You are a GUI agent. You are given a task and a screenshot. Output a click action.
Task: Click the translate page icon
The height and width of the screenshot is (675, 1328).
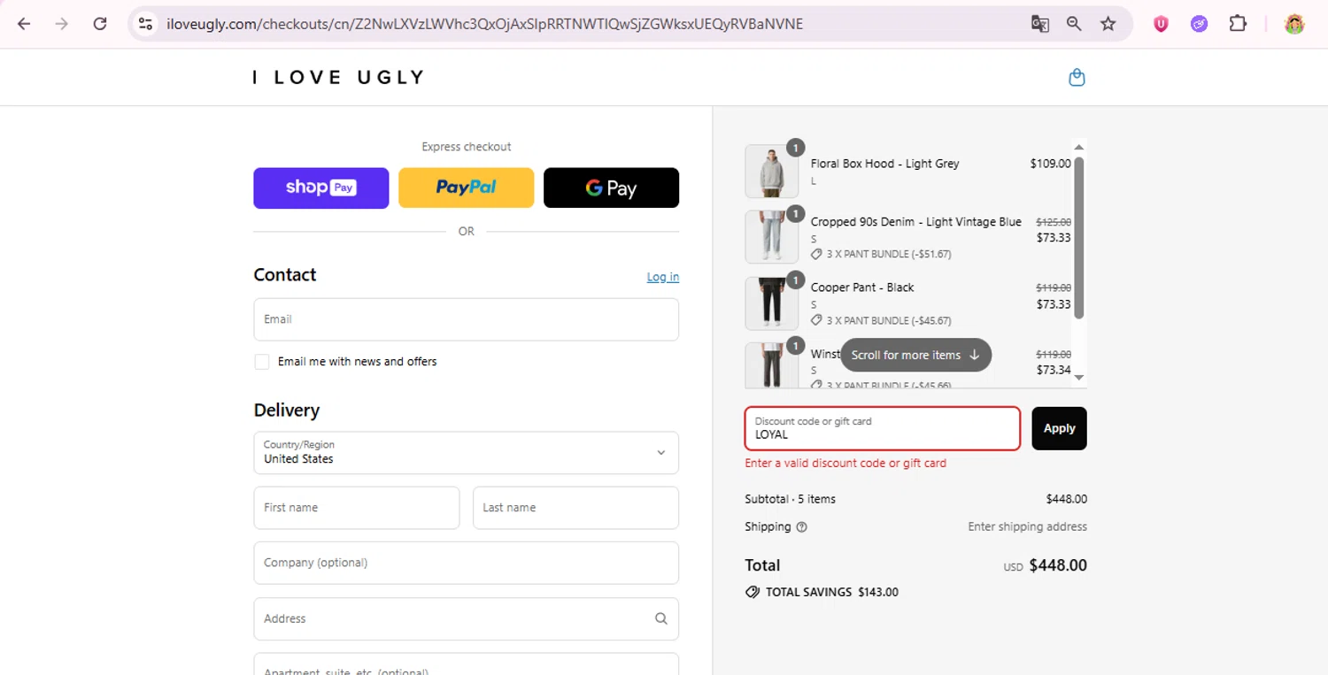point(1040,24)
